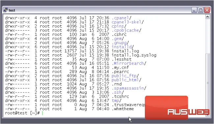Click the .MirrorSearch/ directory entry
The height and width of the screenshot is (124, 214).
tap(129, 63)
